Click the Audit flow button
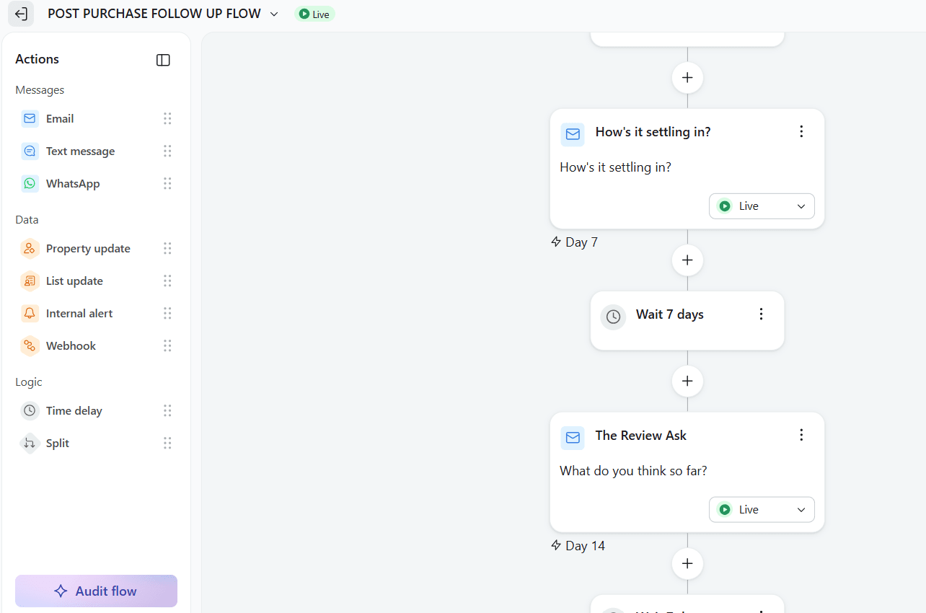 pyautogui.click(x=96, y=591)
